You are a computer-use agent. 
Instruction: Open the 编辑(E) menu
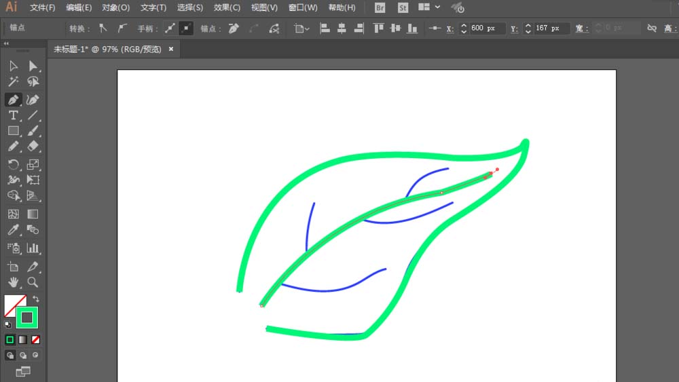pyautogui.click(x=79, y=7)
